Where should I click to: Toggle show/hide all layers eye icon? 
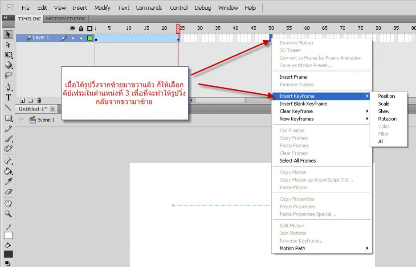point(72,28)
